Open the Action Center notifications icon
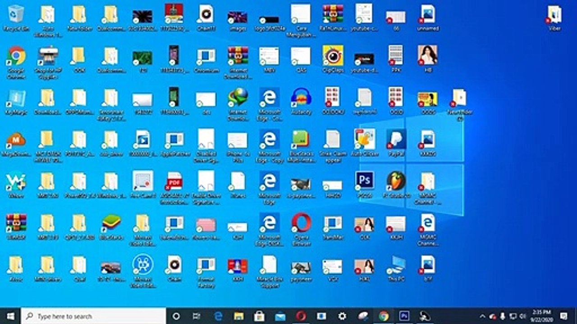Viewport: 577px width, 324px height. [x=563, y=316]
